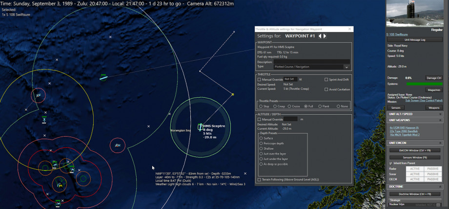Close the Throttle & Altitude settings window

tap(349, 29)
